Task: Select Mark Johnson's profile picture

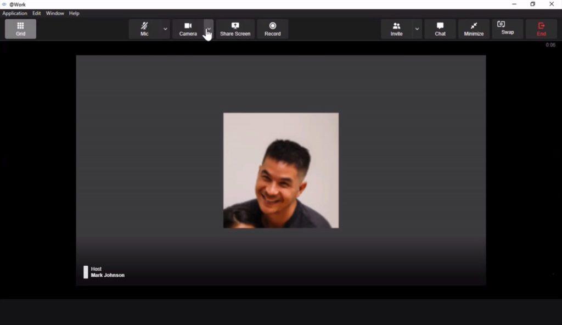Action: (x=280, y=170)
